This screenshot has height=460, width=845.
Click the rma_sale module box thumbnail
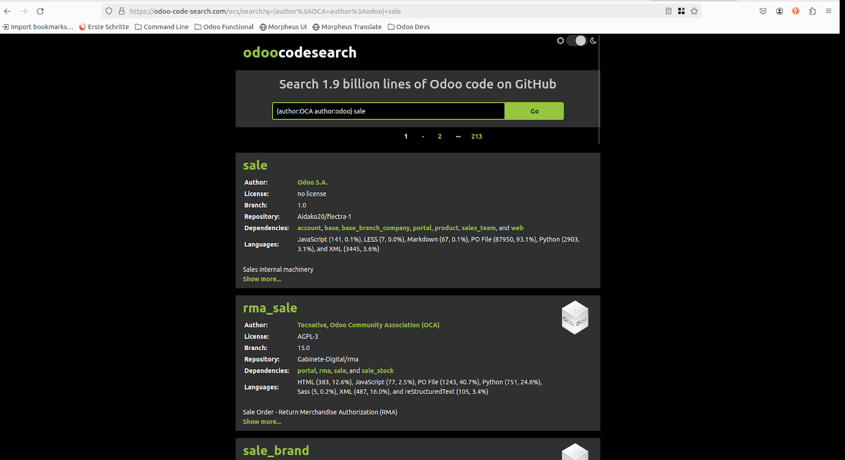[575, 317]
